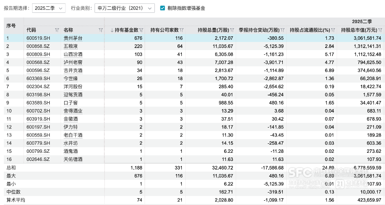Open filter icon on 持有基金数 column
Viewport: 385px width, 205px height.
(141, 30)
